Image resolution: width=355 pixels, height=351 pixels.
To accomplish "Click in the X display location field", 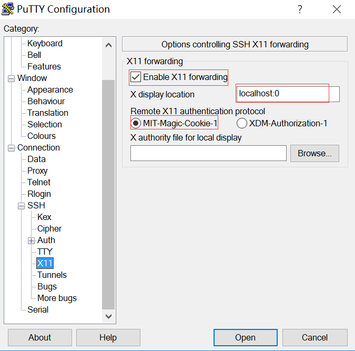I will click(287, 94).
